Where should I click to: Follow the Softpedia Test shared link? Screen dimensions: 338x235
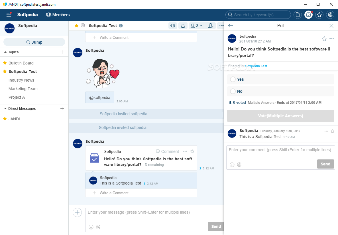pyautogui.click(x=256, y=66)
